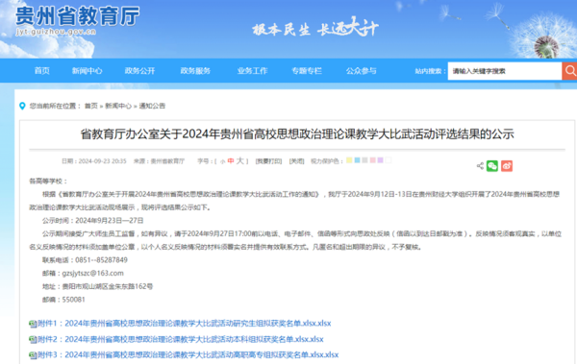The image size is (577, 364).
Task: Open the 专题专栏 navigation menu
Action: click(307, 71)
